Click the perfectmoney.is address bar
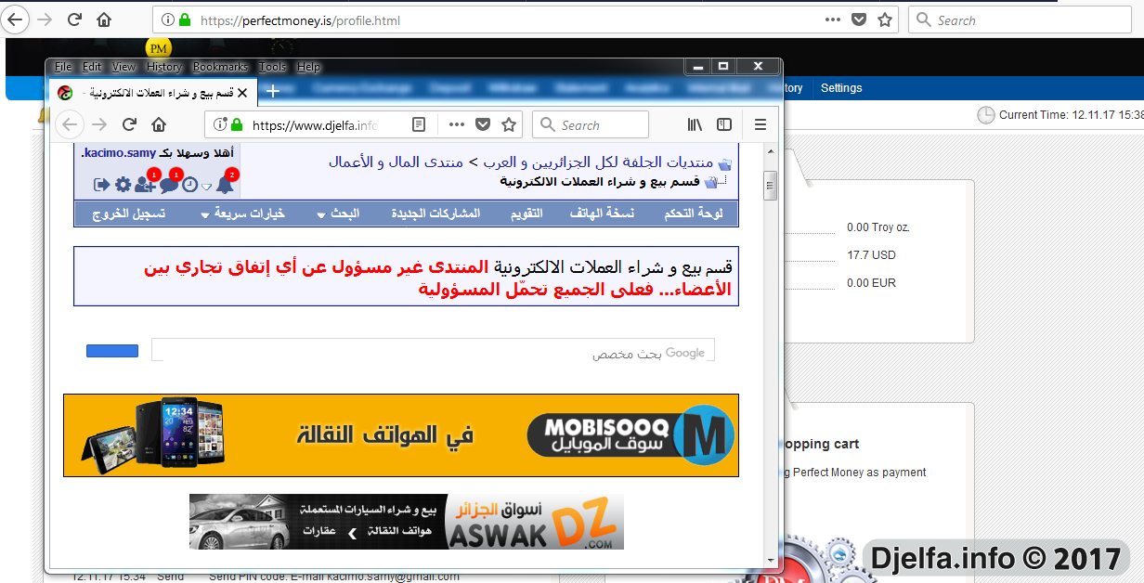The image size is (1144, 583). click(x=526, y=19)
